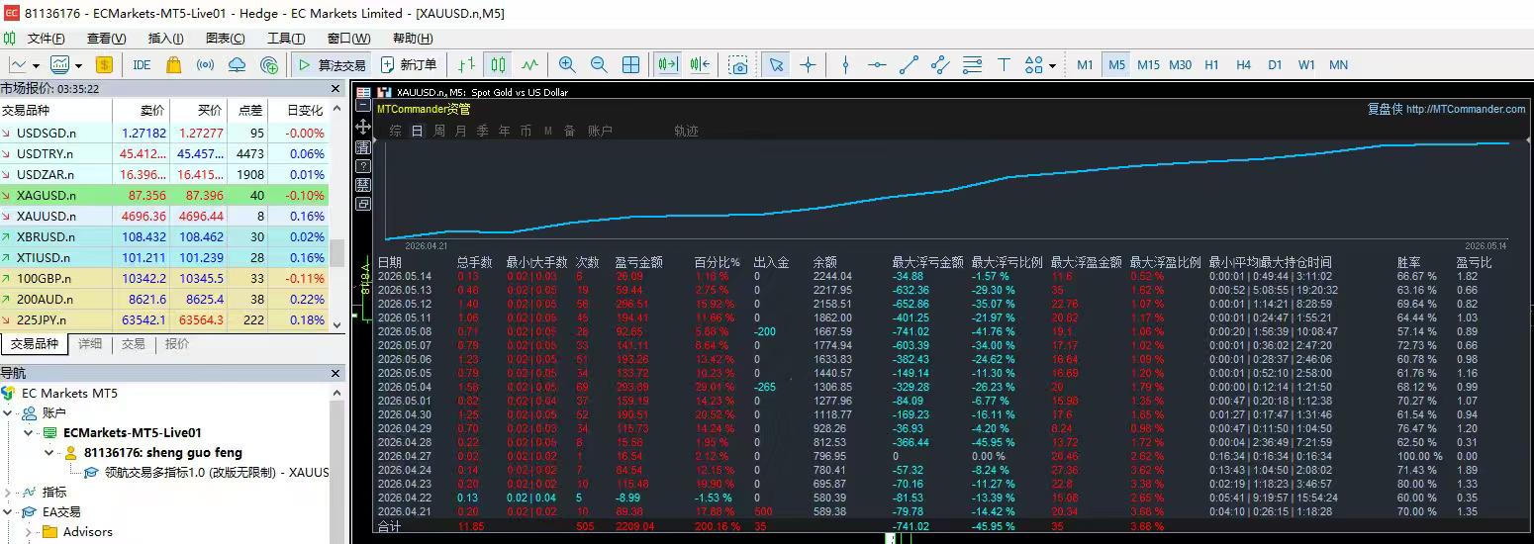Open the cloud VPS hosting icon
Viewport: 1534px width, 544px height.
point(237,65)
